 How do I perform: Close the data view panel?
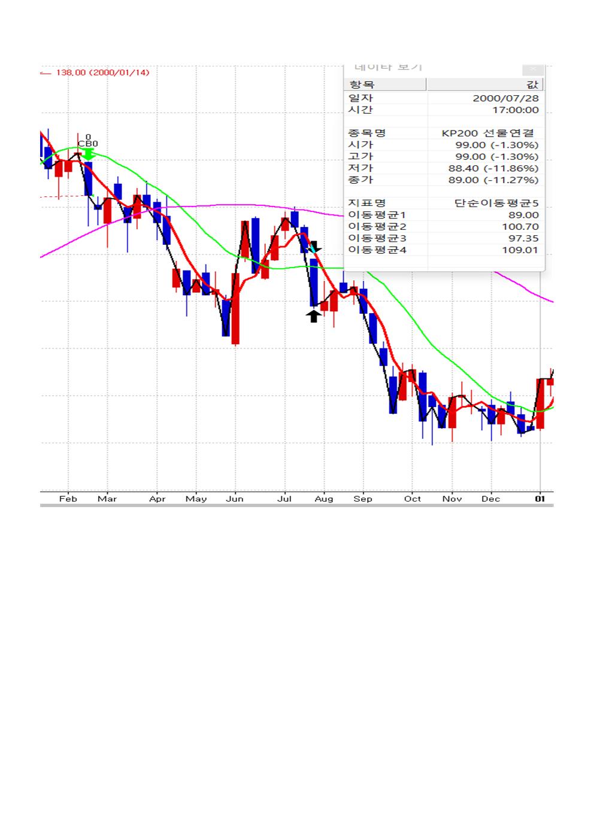pos(533,68)
